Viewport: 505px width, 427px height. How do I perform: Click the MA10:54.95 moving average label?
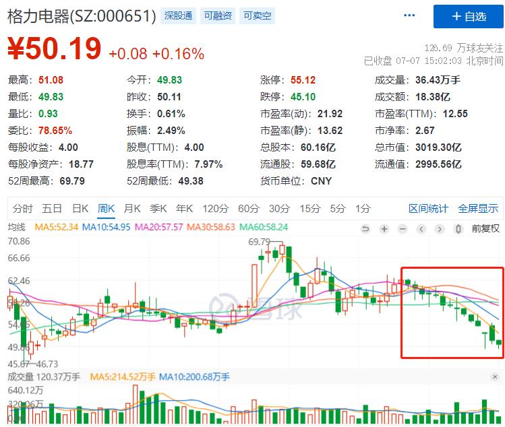[x=106, y=227]
